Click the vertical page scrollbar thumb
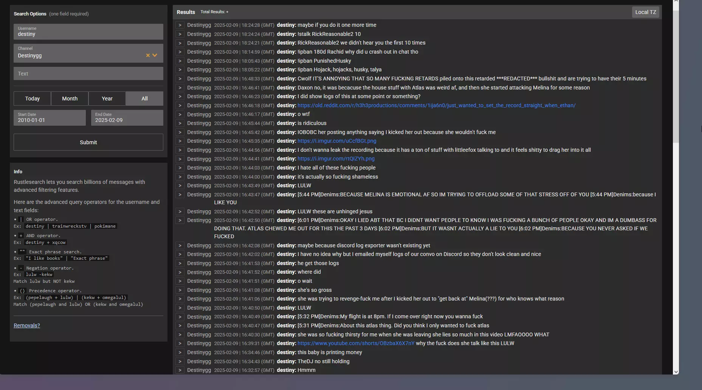 point(676,77)
